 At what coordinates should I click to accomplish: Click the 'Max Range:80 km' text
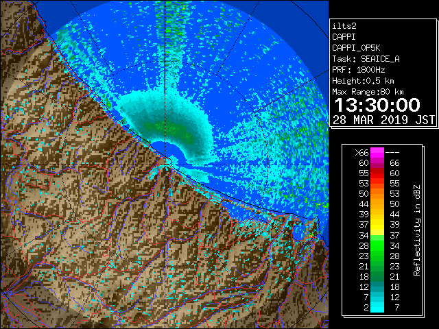tap(368, 92)
